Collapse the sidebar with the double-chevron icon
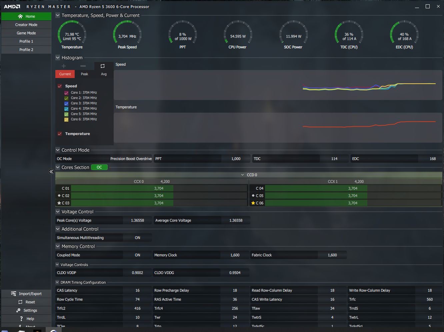Screen dimensions: 444x332 [51, 172]
